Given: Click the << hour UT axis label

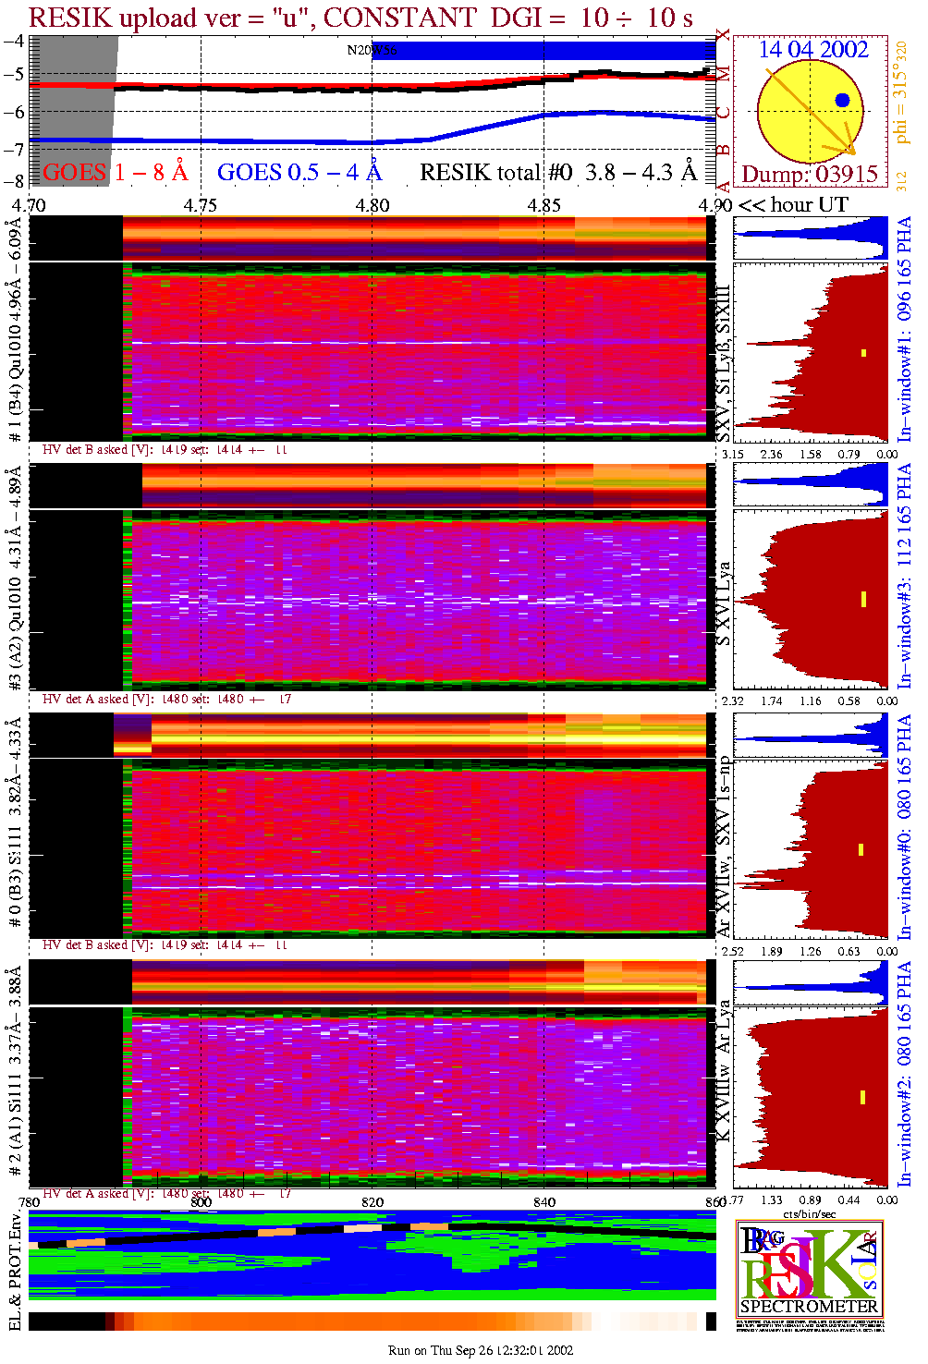Looking at the screenshot, I should click(x=793, y=205).
